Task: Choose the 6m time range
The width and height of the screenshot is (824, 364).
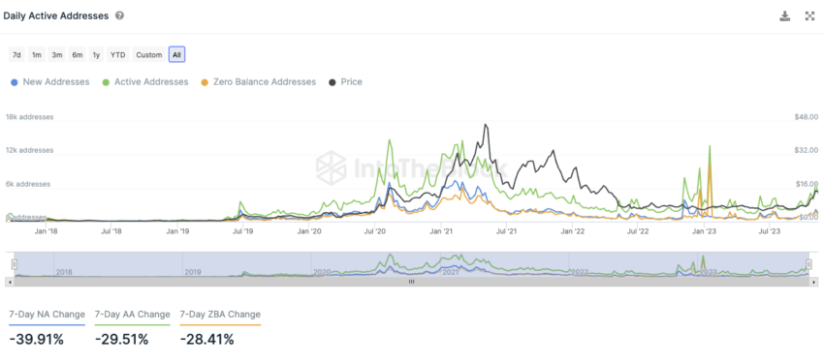Action: 78,54
